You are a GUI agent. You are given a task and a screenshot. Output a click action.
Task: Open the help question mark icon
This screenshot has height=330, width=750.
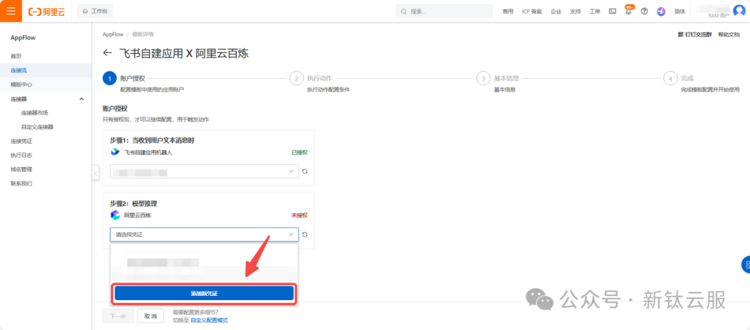pos(644,12)
